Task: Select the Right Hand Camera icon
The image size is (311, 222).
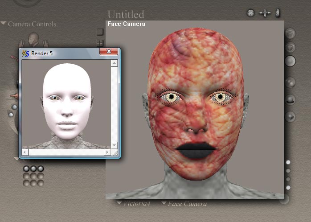Action: point(45,43)
